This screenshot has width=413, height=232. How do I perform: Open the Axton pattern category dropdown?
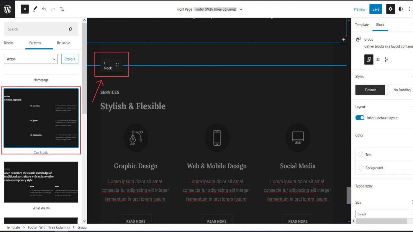pyautogui.click(x=30, y=59)
